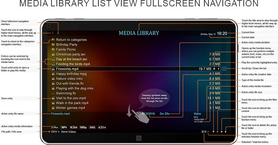Click the Windows home button on tablet
Viewport: 278px width, 145px height.
tap(139, 138)
